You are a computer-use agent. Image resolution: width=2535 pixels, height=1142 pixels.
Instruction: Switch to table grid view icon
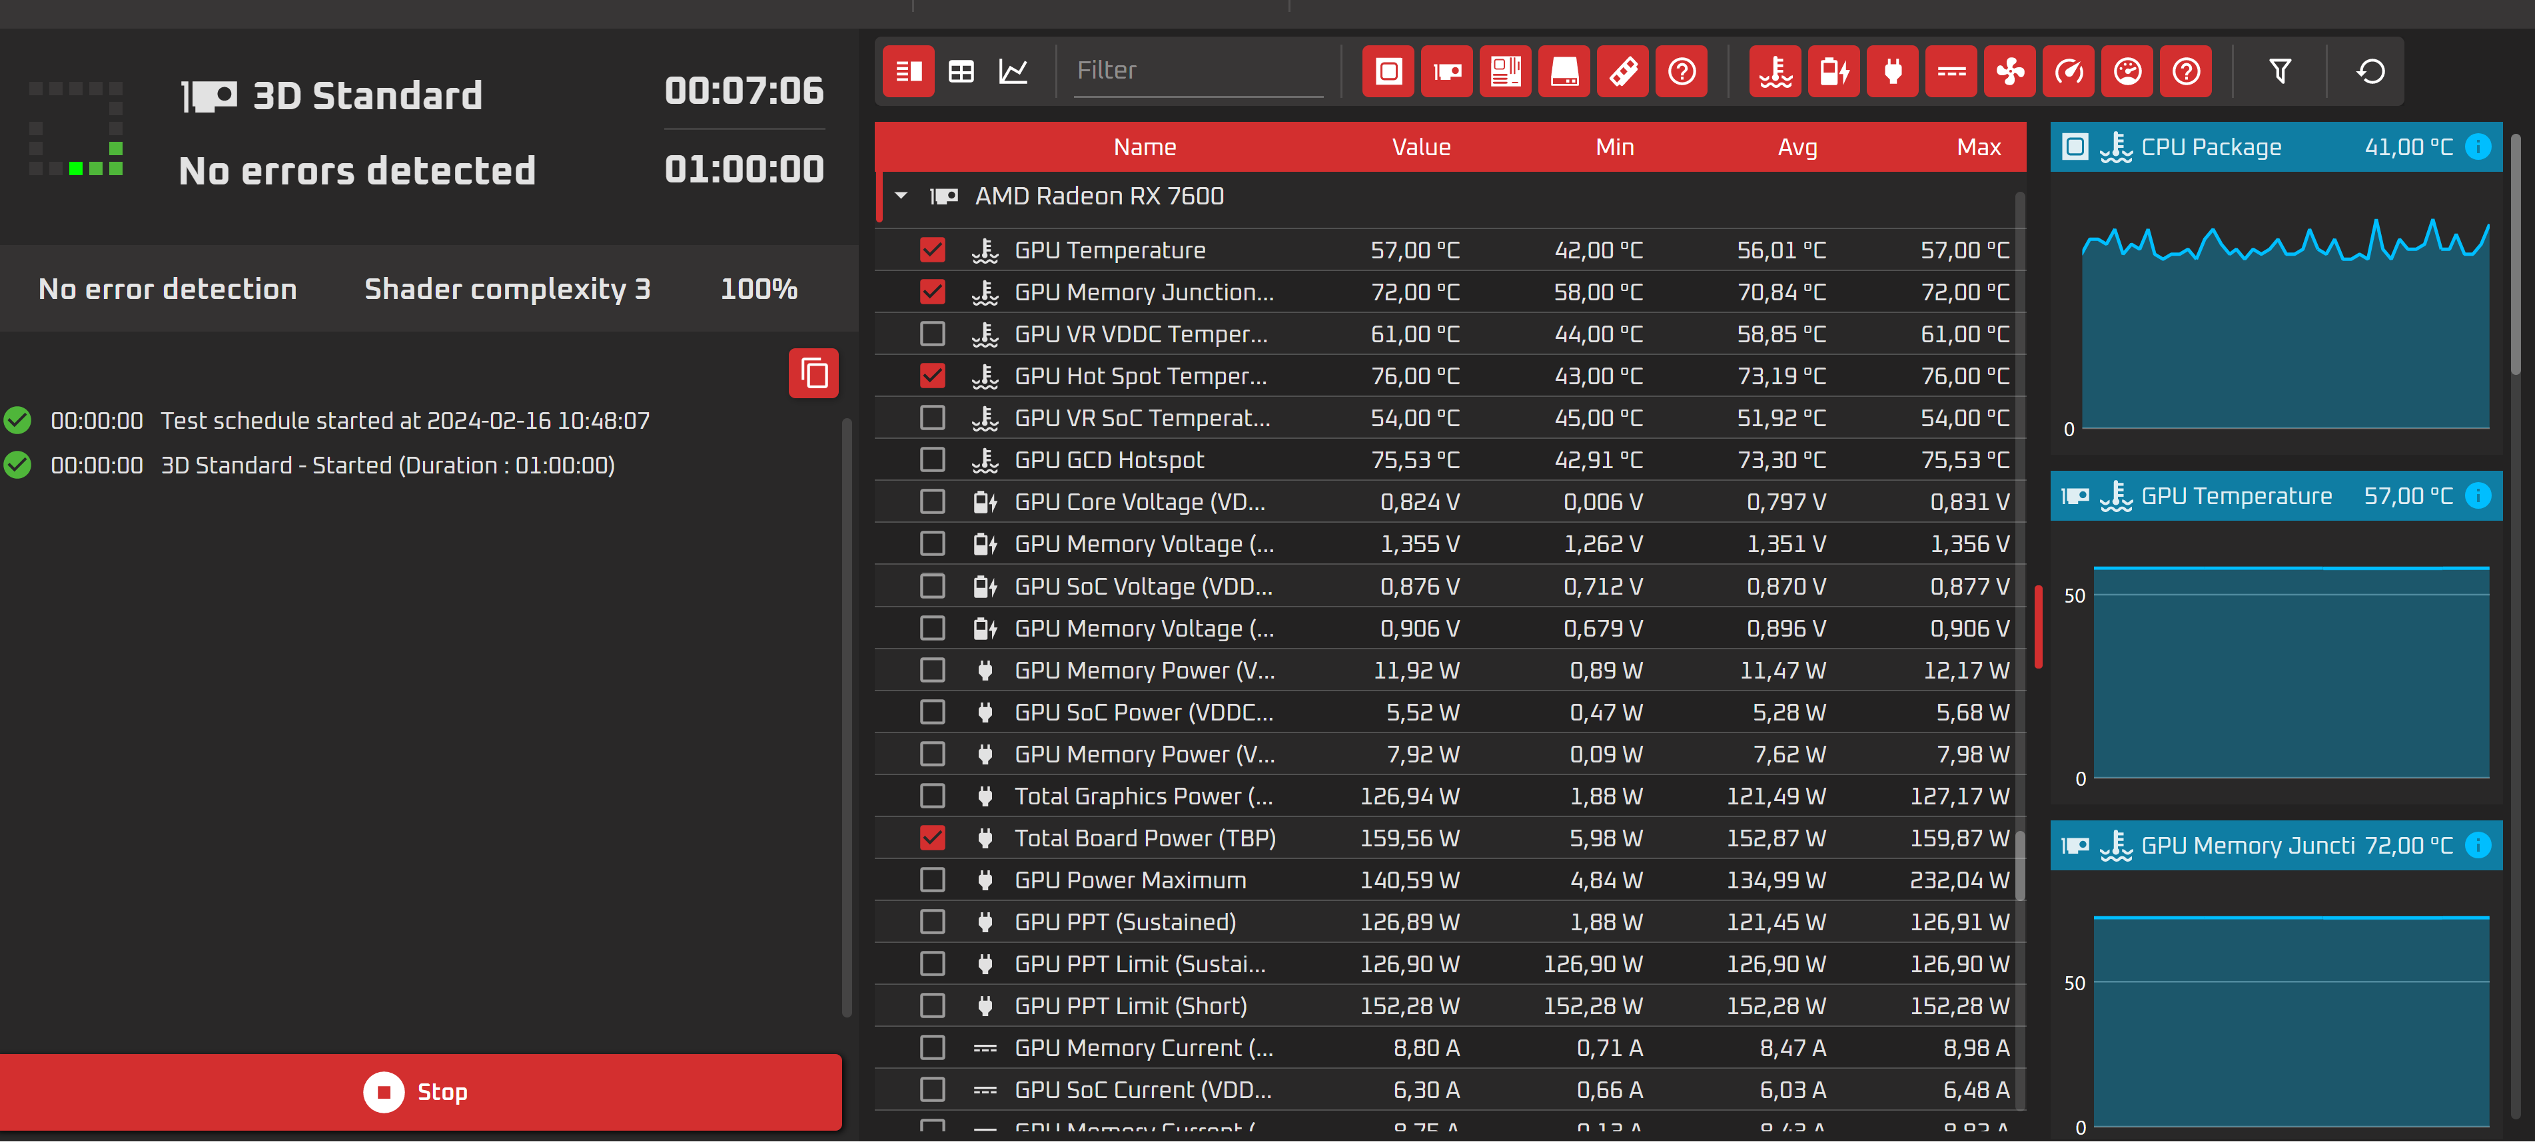click(x=961, y=71)
